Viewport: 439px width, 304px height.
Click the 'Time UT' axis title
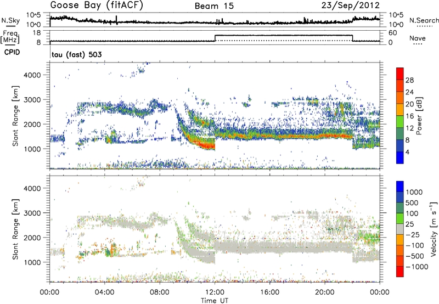(x=215, y=301)
